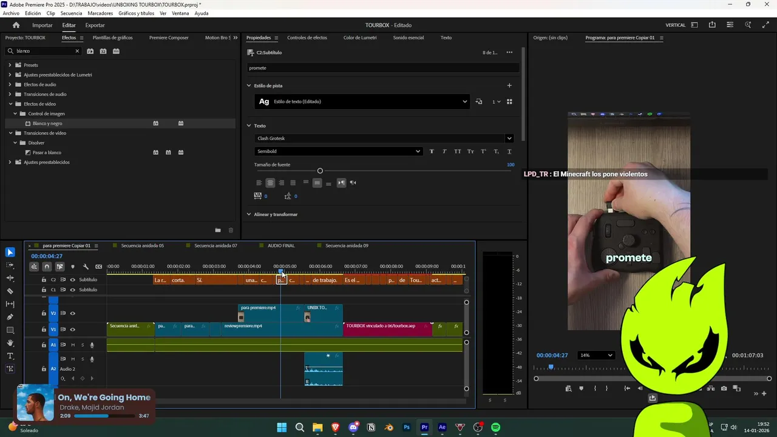This screenshot has width=777, height=437.
Task: Expand Efectos de audio folder
Action: pyautogui.click(x=10, y=84)
